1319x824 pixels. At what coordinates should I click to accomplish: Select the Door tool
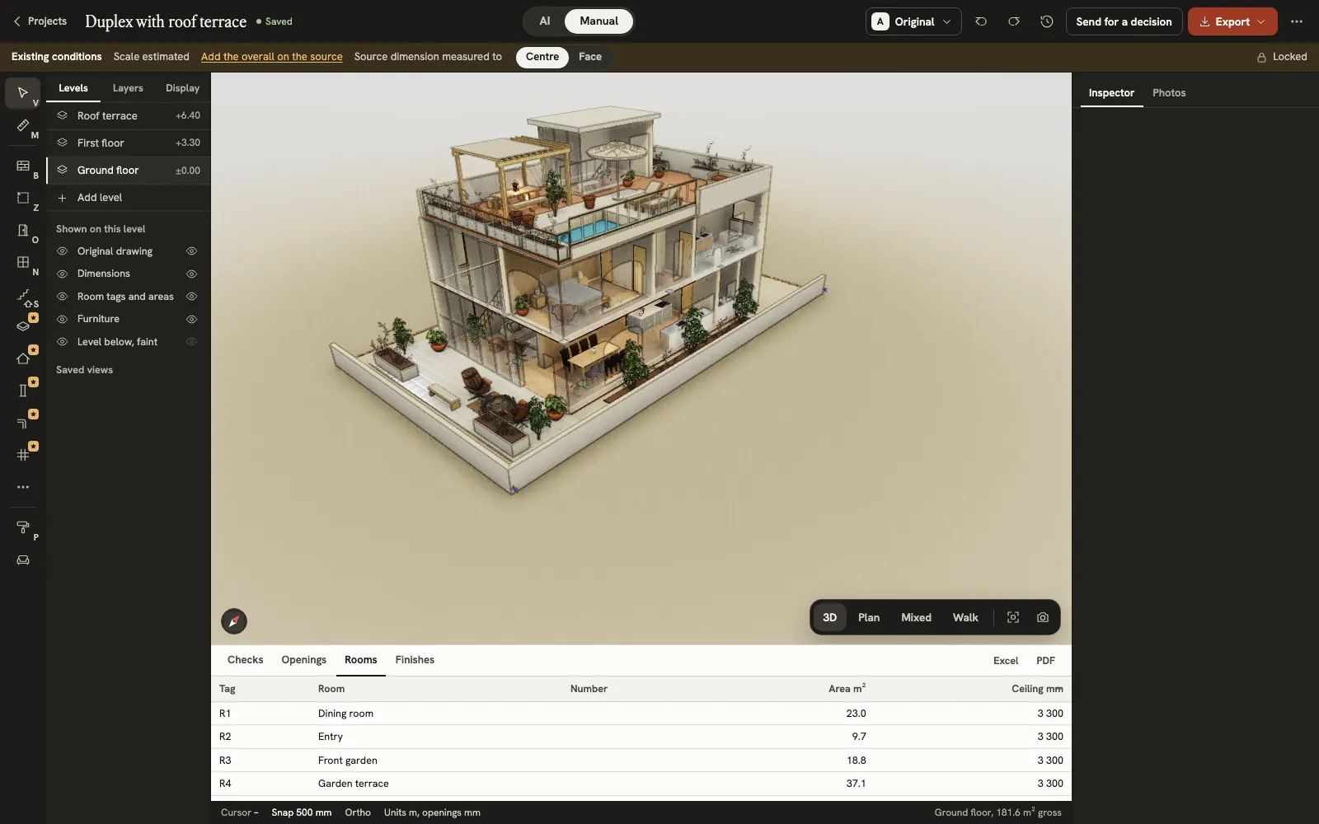23,230
